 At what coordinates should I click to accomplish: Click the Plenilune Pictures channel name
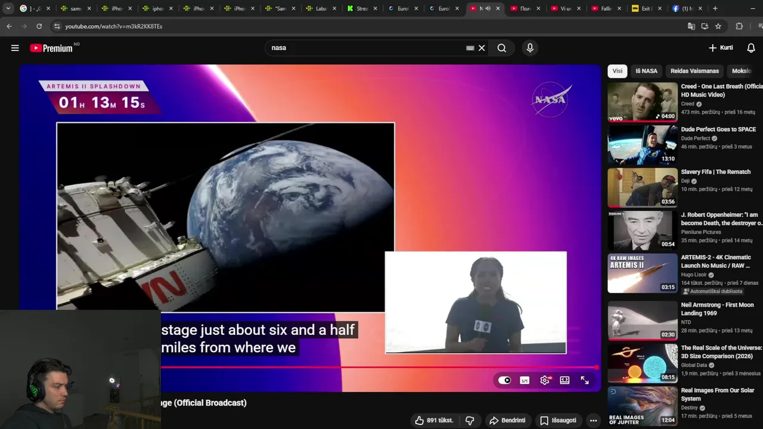click(x=701, y=232)
